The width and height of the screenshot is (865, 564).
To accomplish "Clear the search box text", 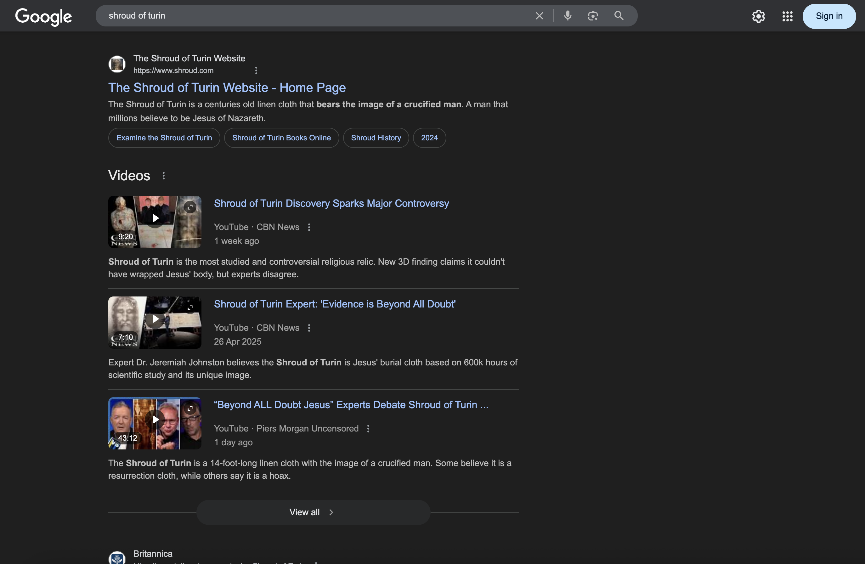I will (x=539, y=16).
